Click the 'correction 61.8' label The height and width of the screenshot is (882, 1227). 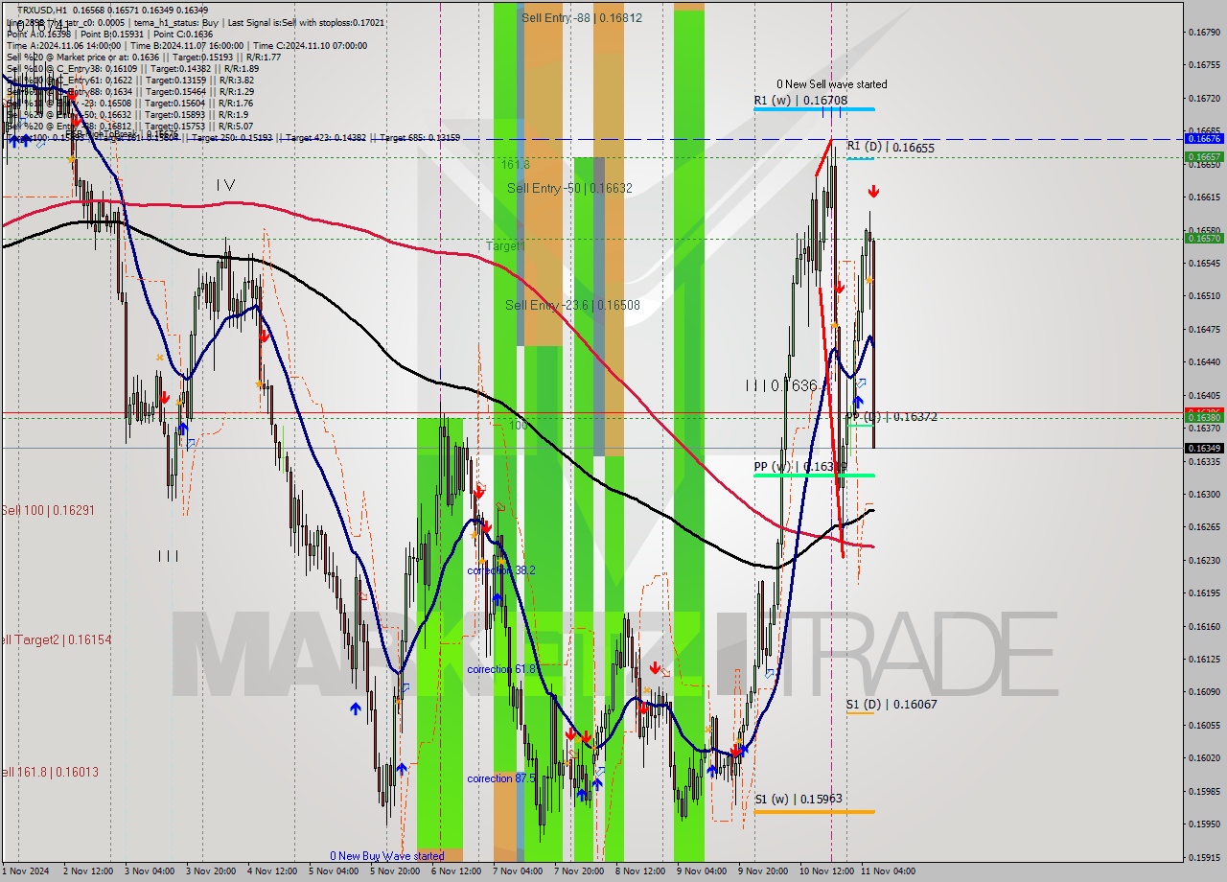501,669
